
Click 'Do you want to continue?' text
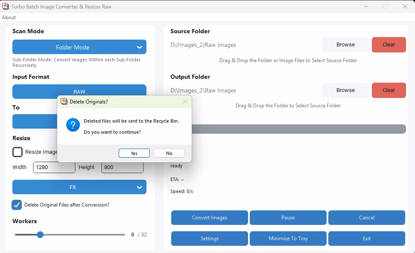(112, 132)
